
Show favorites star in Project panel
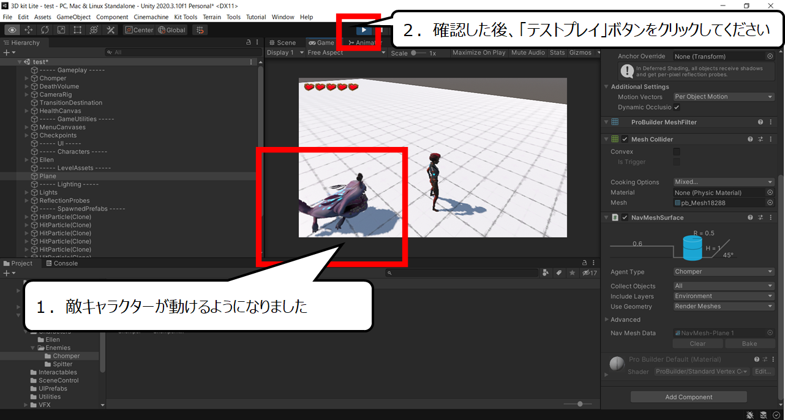click(x=573, y=273)
